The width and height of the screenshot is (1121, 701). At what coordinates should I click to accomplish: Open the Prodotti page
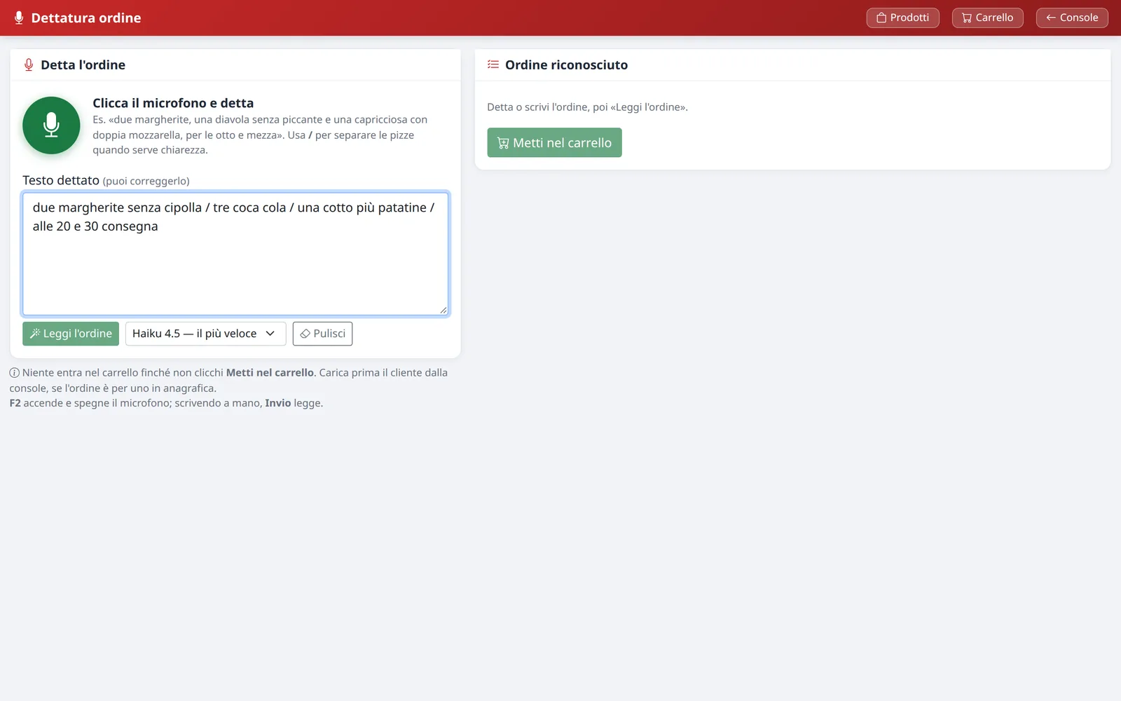tap(902, 18)
